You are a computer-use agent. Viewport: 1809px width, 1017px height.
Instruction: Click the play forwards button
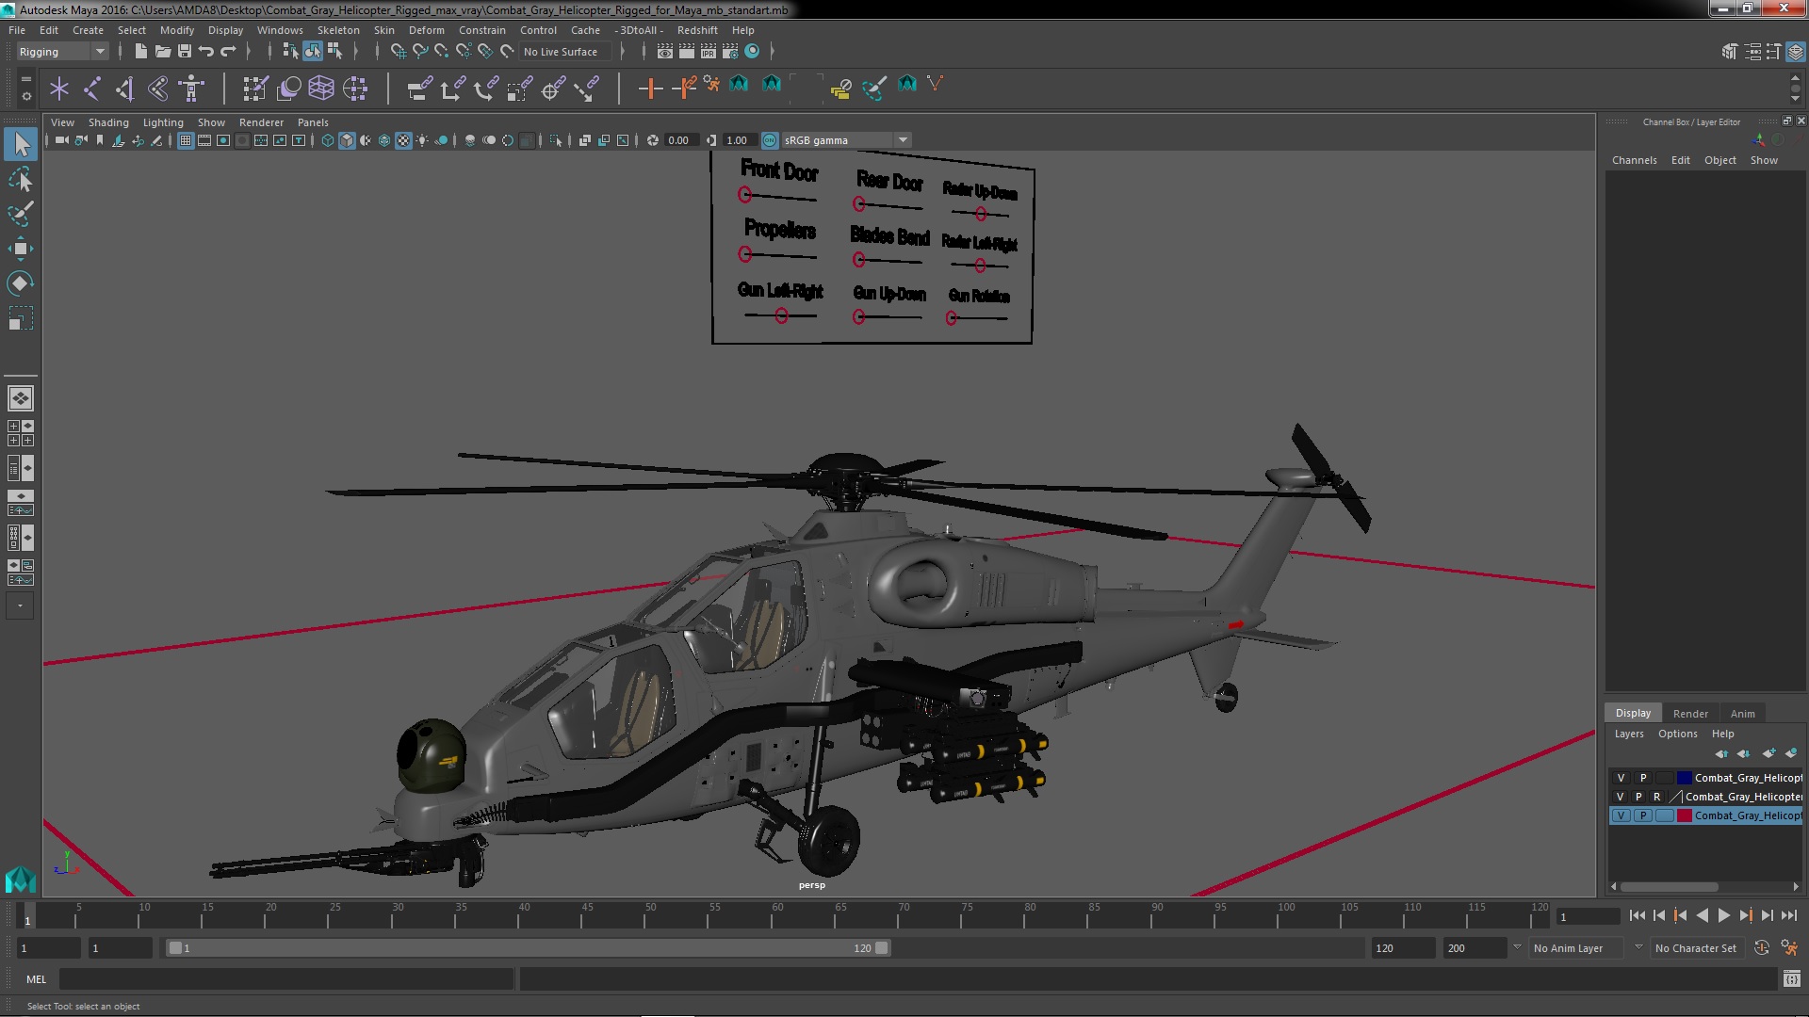click(x=1723, y=915)
